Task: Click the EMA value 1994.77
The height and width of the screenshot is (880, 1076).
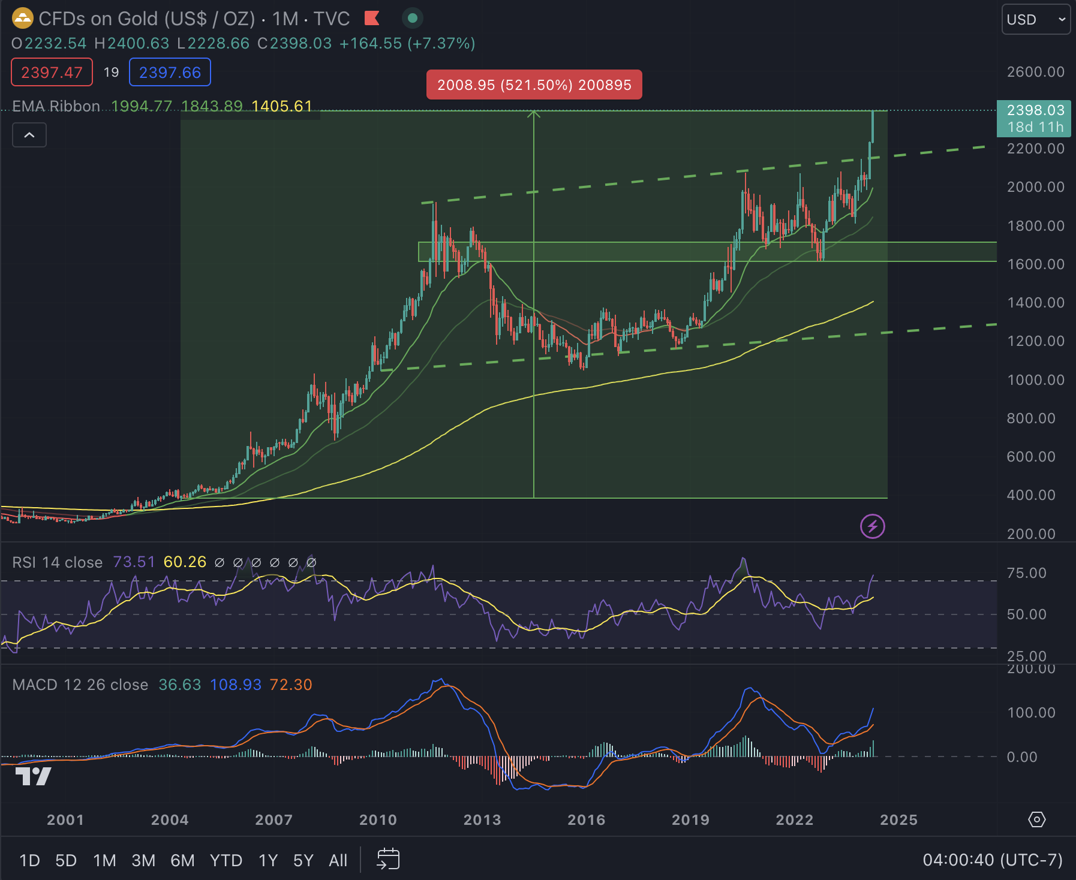Action: pyautogui.click(x=142, y=106)
